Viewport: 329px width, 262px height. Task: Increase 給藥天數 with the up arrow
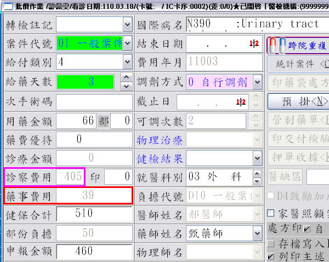127,78
